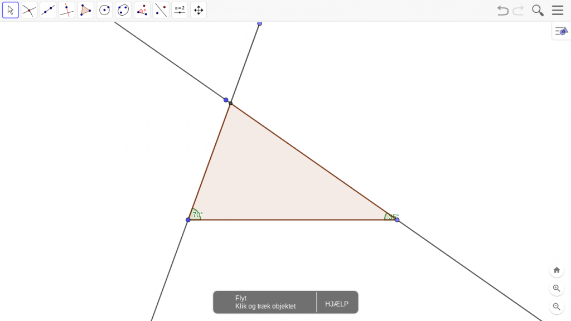This screenshot has width=571, height=321.
Task: Select the Circle with center tool
Action: coord(104,10)
